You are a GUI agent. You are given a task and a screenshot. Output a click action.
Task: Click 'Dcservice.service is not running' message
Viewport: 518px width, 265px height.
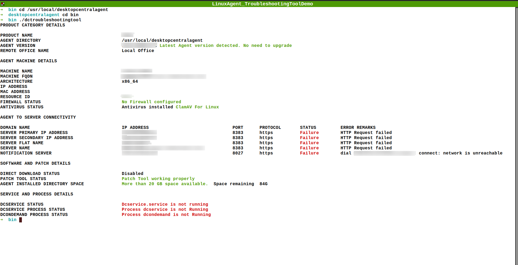point(165,204)
